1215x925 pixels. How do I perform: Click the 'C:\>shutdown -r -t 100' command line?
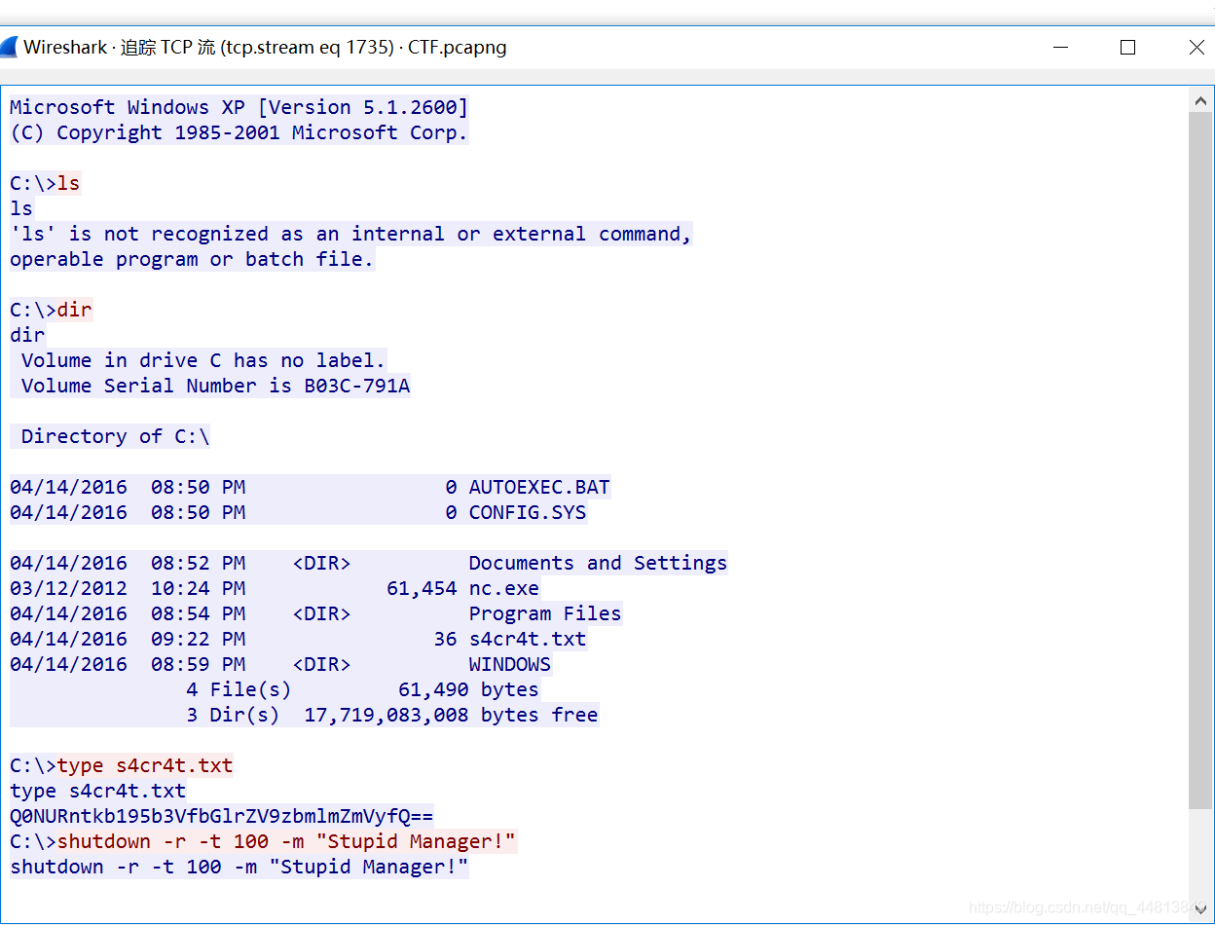click(263, 841)
